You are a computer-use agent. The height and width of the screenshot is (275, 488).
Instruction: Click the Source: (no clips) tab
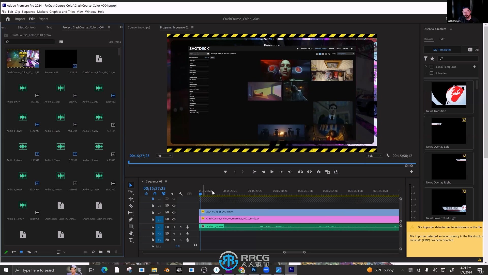click(x=139, y=28)
